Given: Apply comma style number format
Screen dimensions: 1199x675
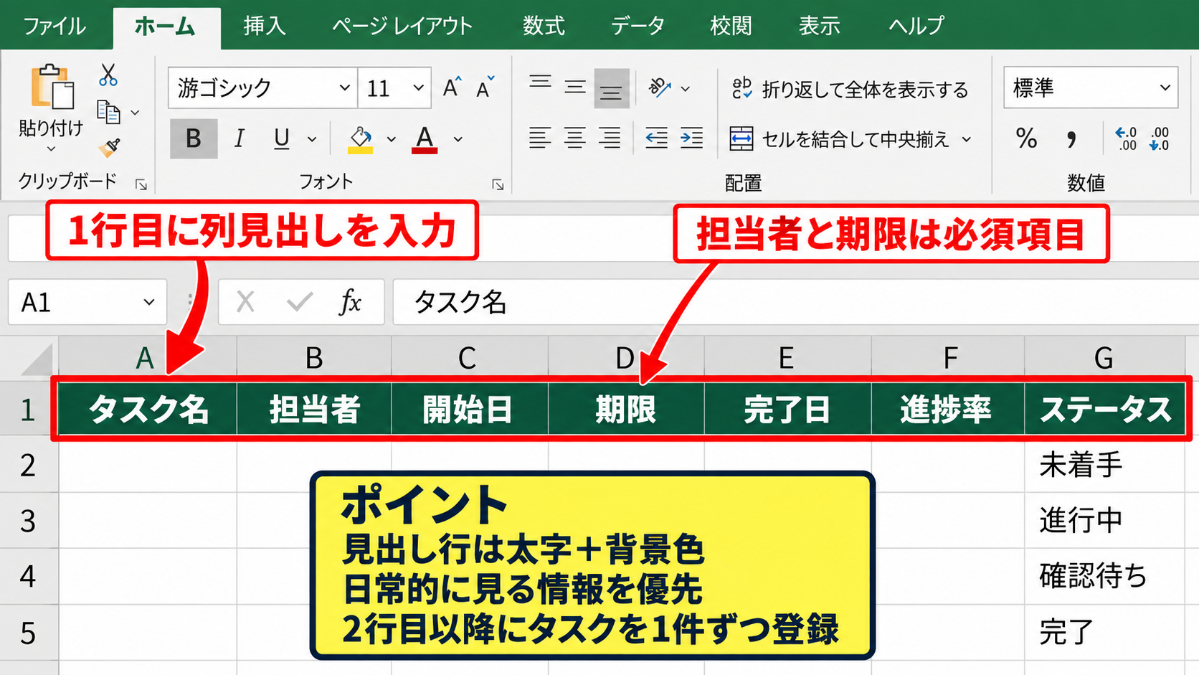Looking at the screenshot, I should point(1071,138).
